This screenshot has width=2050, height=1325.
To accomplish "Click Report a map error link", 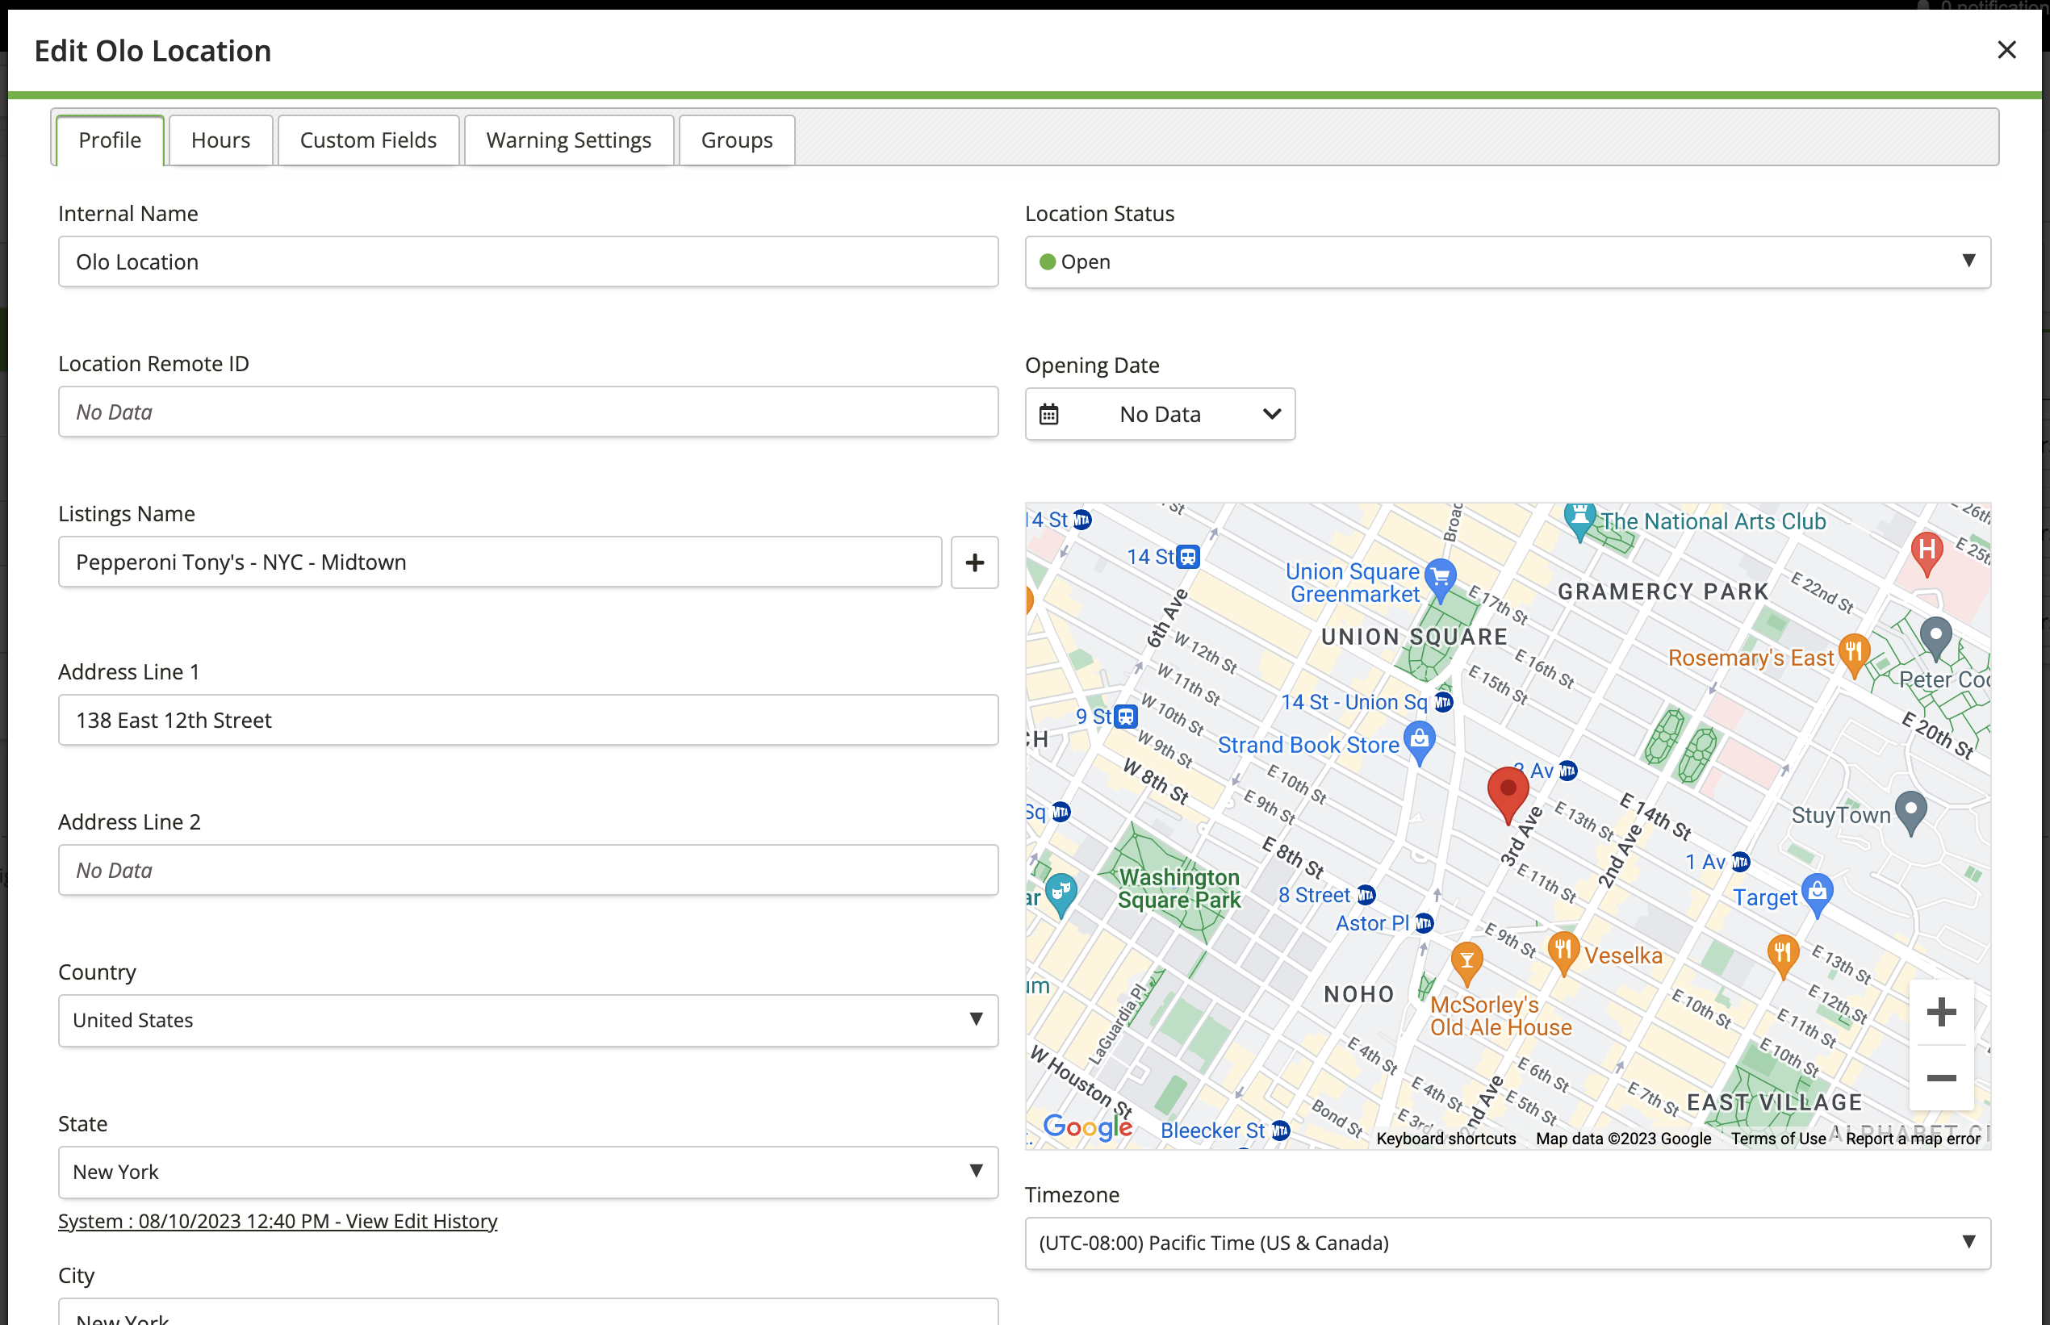I will coord(1912,1139).
